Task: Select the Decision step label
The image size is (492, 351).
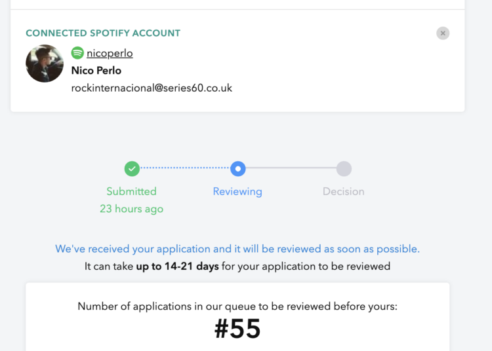Action: click(343, 191)
